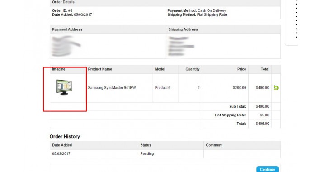Click the Order History heading
The height and width of the screenshot is (172, 321).
tap(65, 136)
